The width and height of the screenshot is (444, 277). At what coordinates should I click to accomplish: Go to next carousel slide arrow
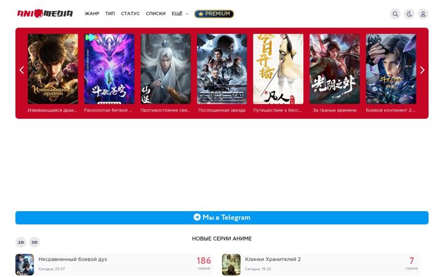422,70
